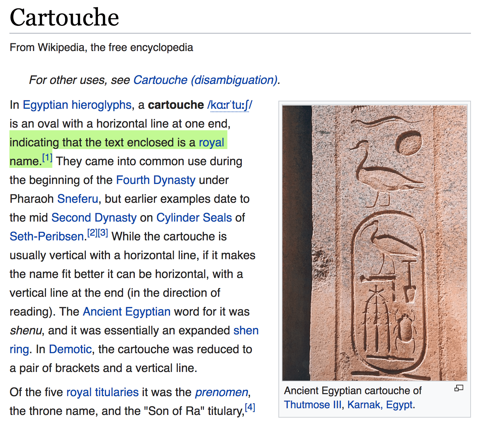The width and height of the screenshot is (479, 423).
Task: Click the pronunciation guide link
Action: 230,105
